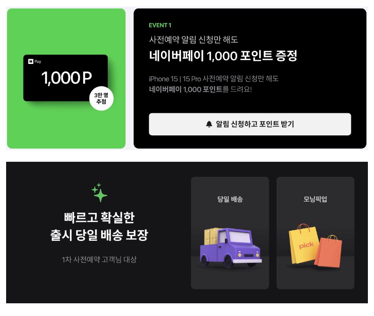This screenshot has height=316, width=374.
Task: Open the 당일 배송 card
Action: (x=230, y=233)
